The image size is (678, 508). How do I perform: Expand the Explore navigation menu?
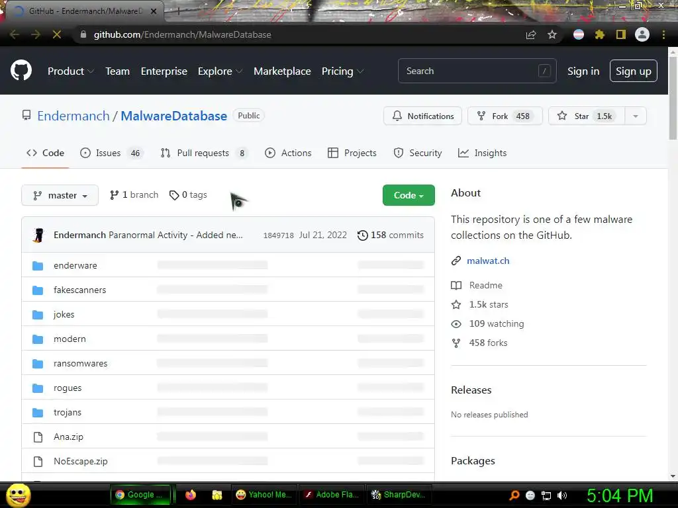[x=220, y=71]
